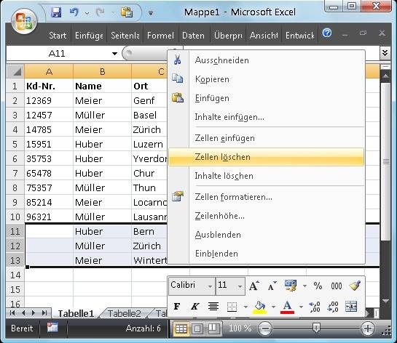Toggle italic K in mini toolbar
This screenshot has height=343, width=397.
(194, 307)
